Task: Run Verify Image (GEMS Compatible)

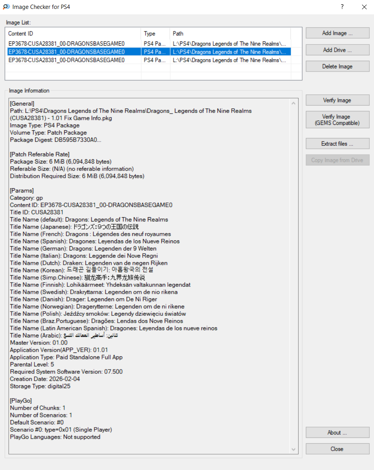Action: pos(337,120)
